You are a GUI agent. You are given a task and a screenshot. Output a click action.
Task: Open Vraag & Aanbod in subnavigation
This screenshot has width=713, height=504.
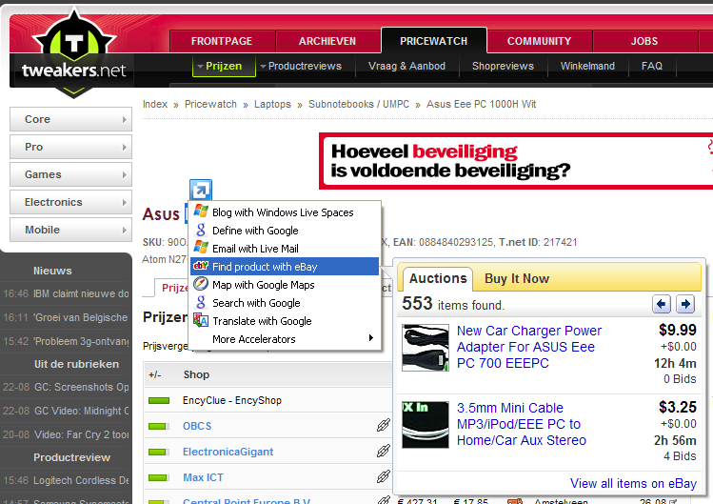tap(406, 66)
